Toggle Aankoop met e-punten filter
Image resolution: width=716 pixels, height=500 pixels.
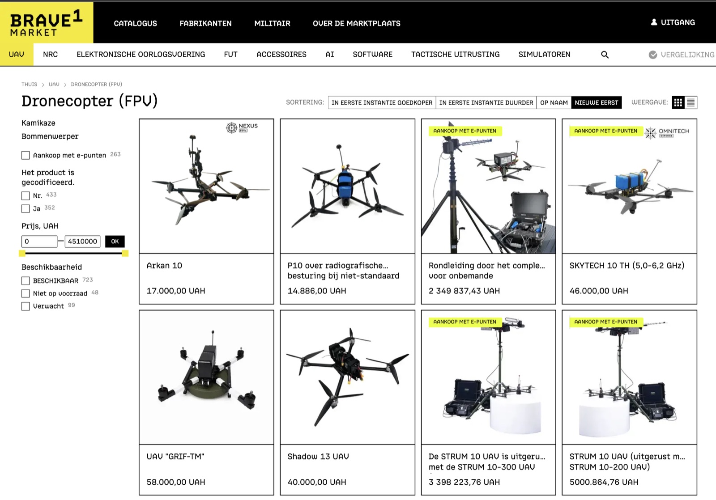click(26, 155)
